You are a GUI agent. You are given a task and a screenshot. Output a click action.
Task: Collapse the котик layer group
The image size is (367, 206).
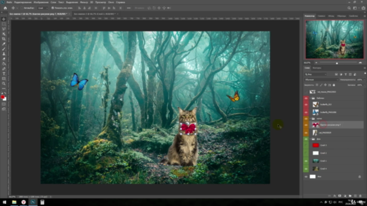[x=311, y=118]
